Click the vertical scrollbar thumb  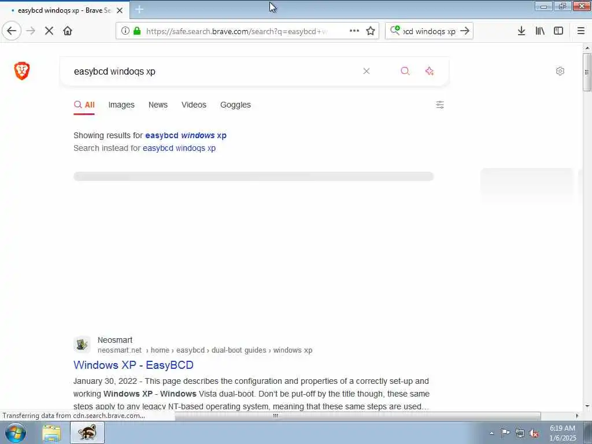point(587,72)
